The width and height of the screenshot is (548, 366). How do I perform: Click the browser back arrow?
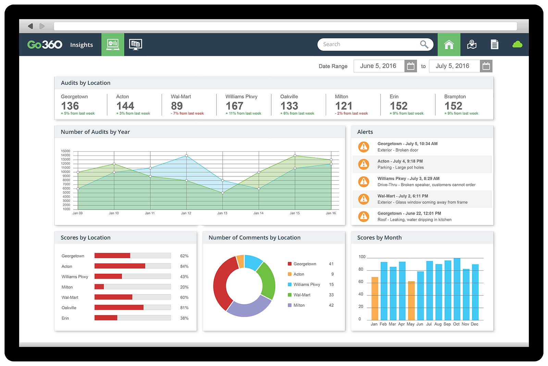(x=30, y=26)
